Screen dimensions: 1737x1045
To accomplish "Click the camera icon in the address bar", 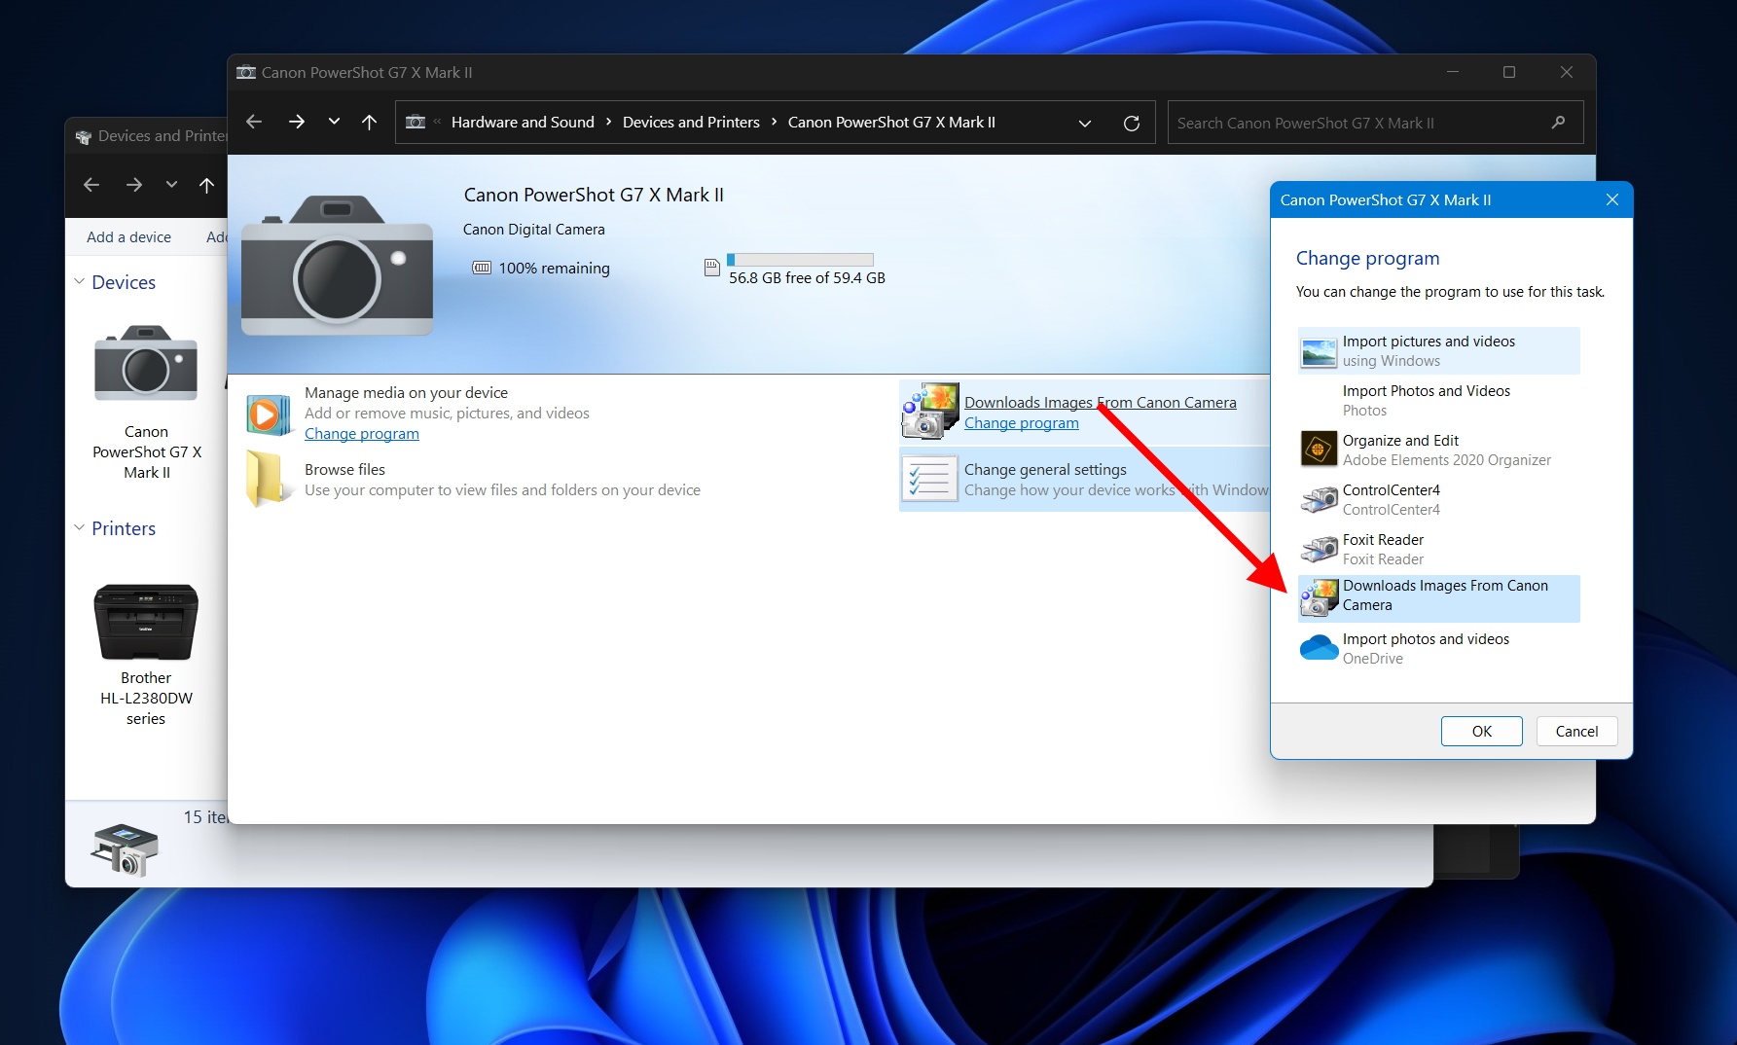I will [416, 122].
